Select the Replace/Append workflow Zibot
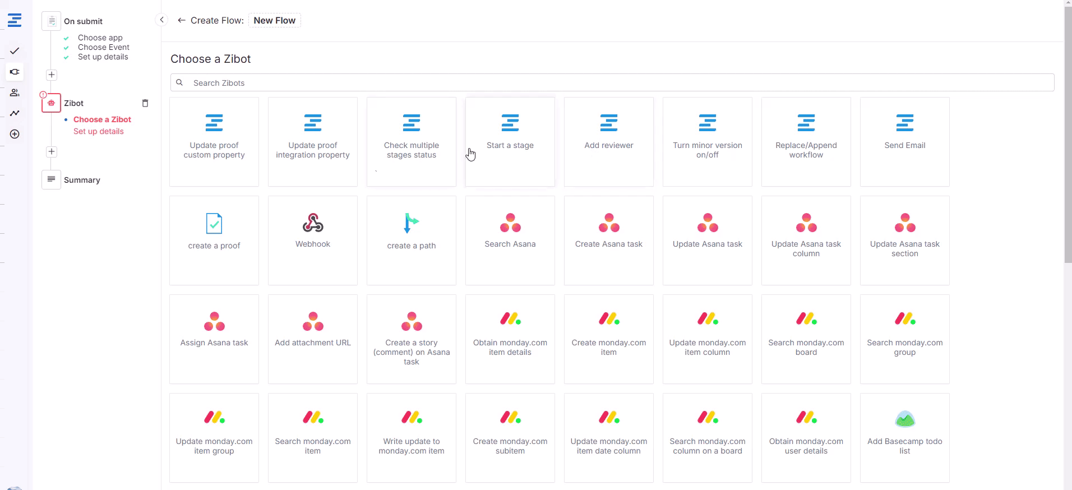Viewport: 1072px width, 490px height. tap(806, 142)
